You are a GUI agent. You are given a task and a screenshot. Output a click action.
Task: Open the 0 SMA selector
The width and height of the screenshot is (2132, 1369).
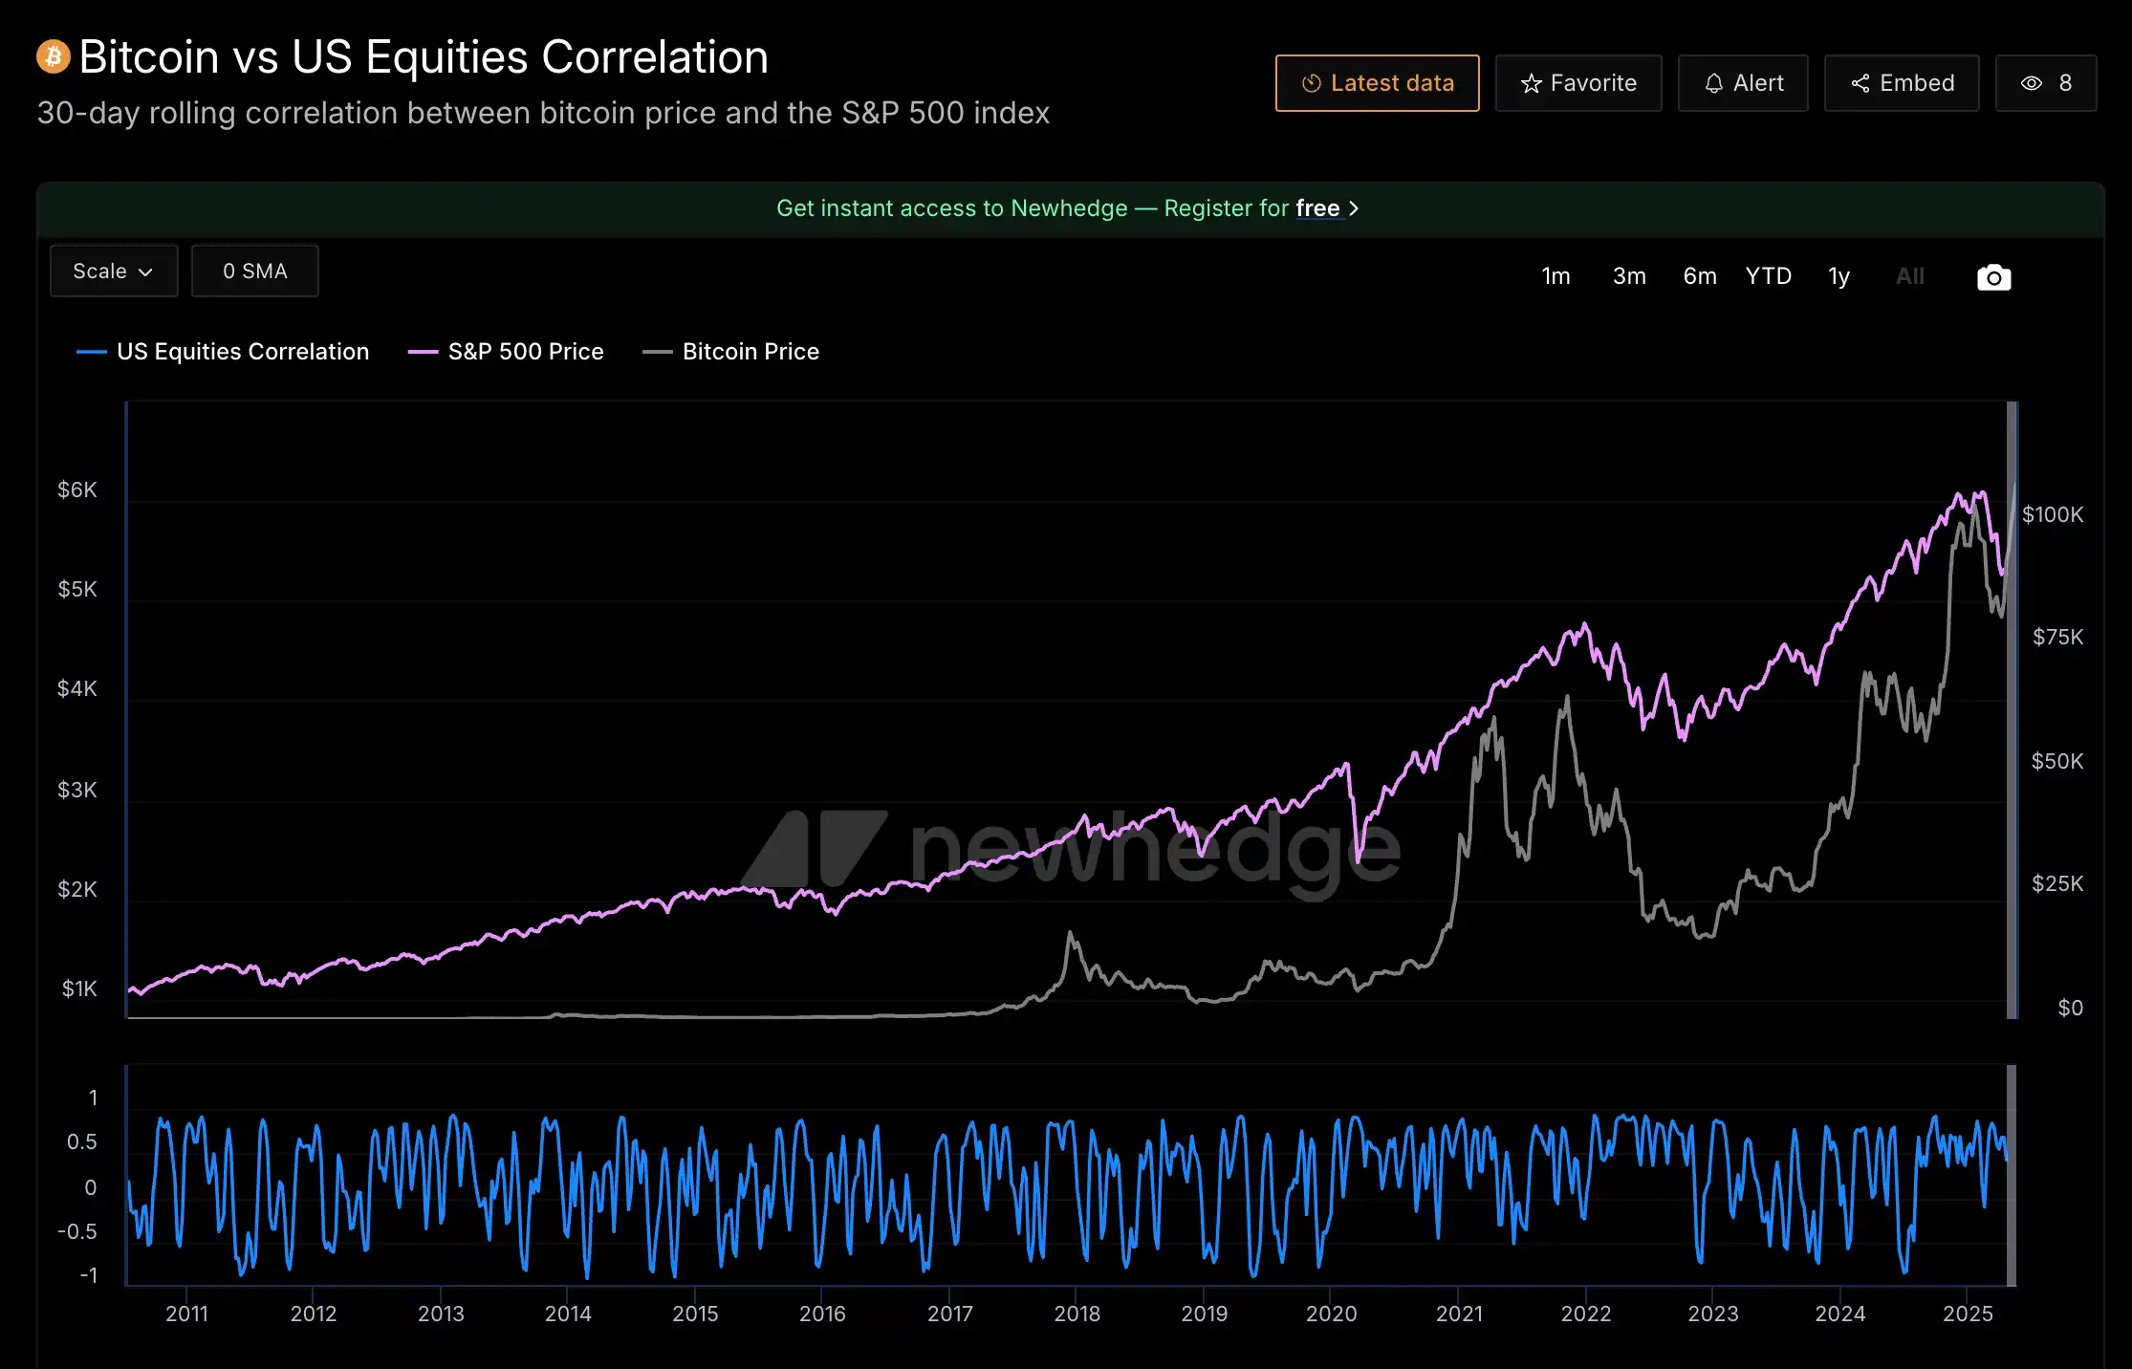coord(254,272)
